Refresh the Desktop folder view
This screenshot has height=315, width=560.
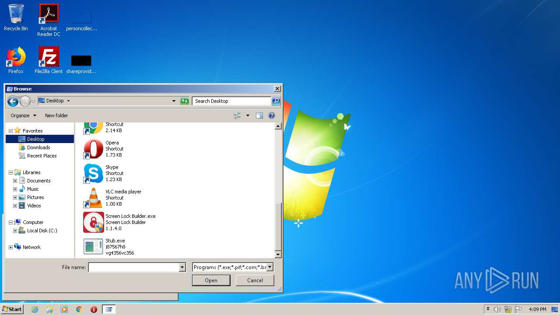[185, 101]
